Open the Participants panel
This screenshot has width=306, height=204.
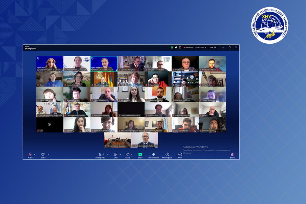click(100, 155)
